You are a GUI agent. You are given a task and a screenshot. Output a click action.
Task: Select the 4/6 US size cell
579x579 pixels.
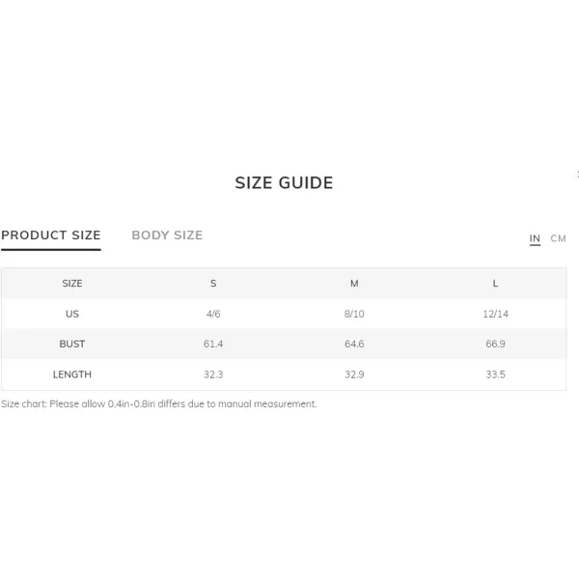point(213,314)
